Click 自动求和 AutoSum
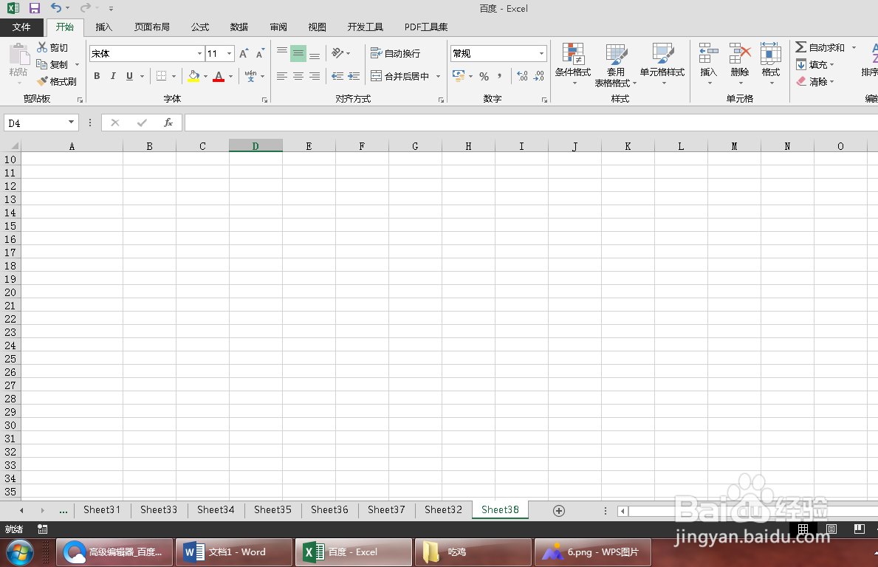The width and height of the screenshot is (878, 567). [x=820, y=47]
